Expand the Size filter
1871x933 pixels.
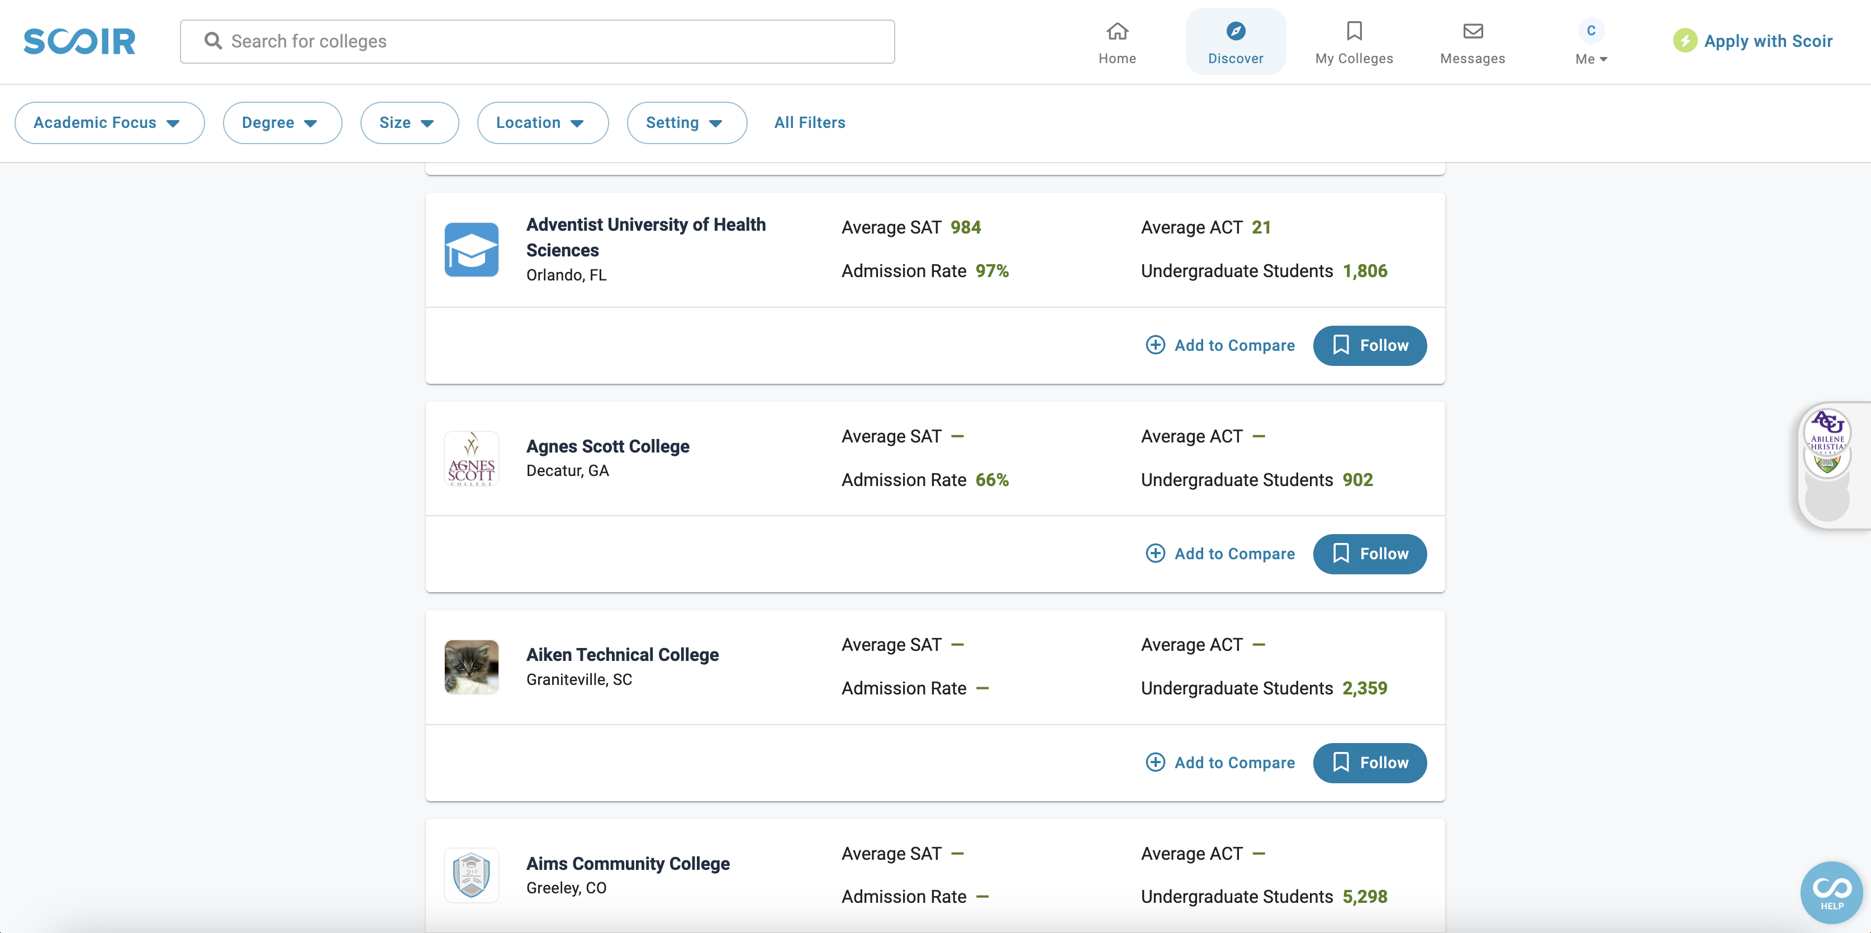click(409, 123)
